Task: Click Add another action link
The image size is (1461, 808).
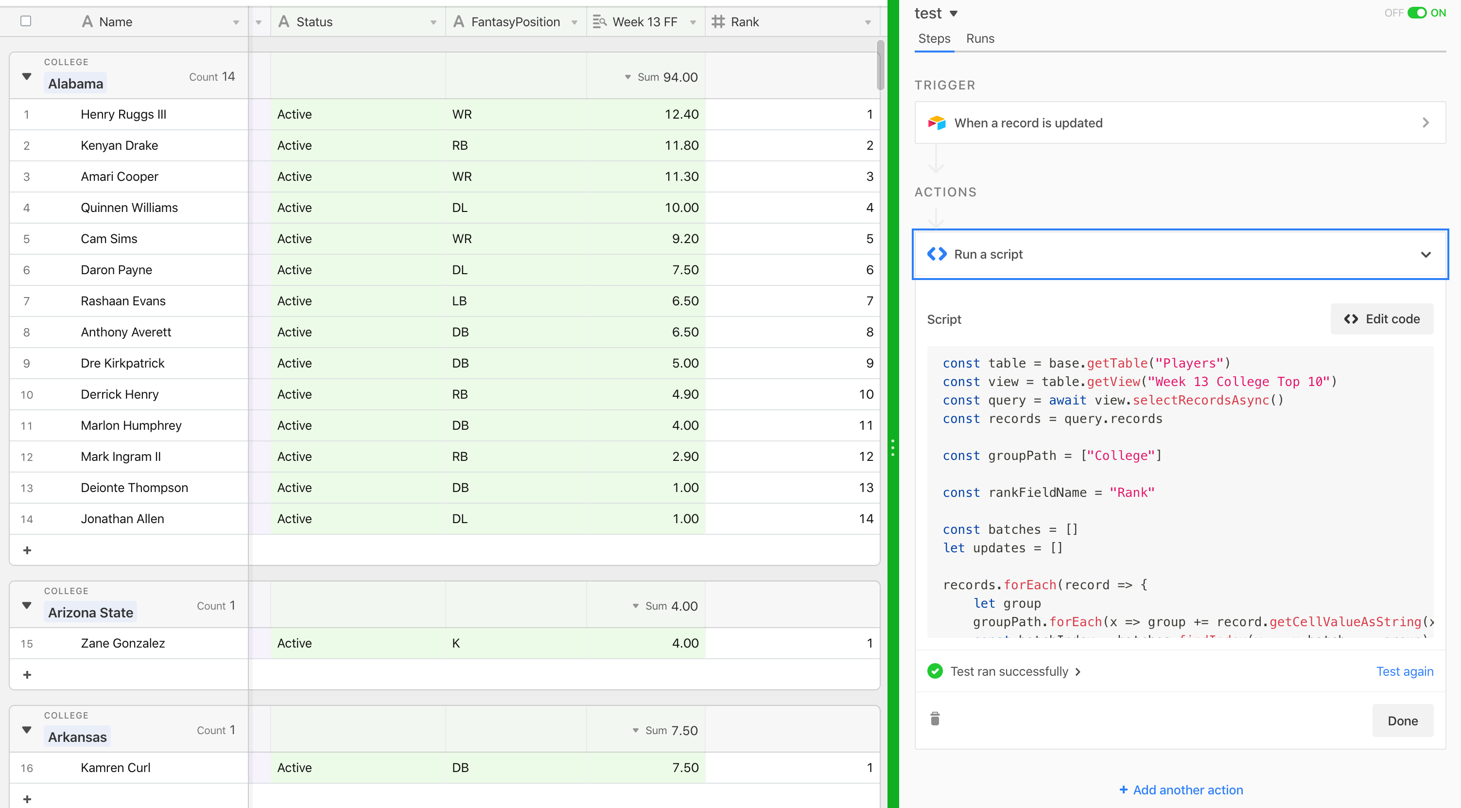Action: click(1182, 790)
